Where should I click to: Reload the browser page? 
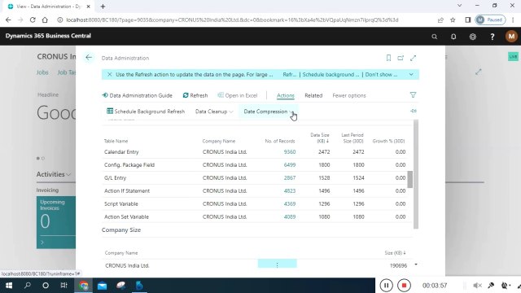tap(33, 20)
